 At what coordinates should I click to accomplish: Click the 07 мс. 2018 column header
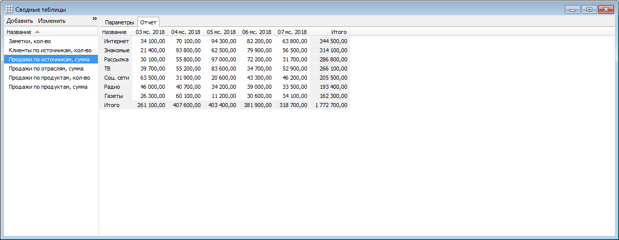[x=292, y=32]
